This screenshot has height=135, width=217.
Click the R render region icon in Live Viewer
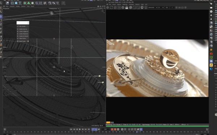point(119,8)
